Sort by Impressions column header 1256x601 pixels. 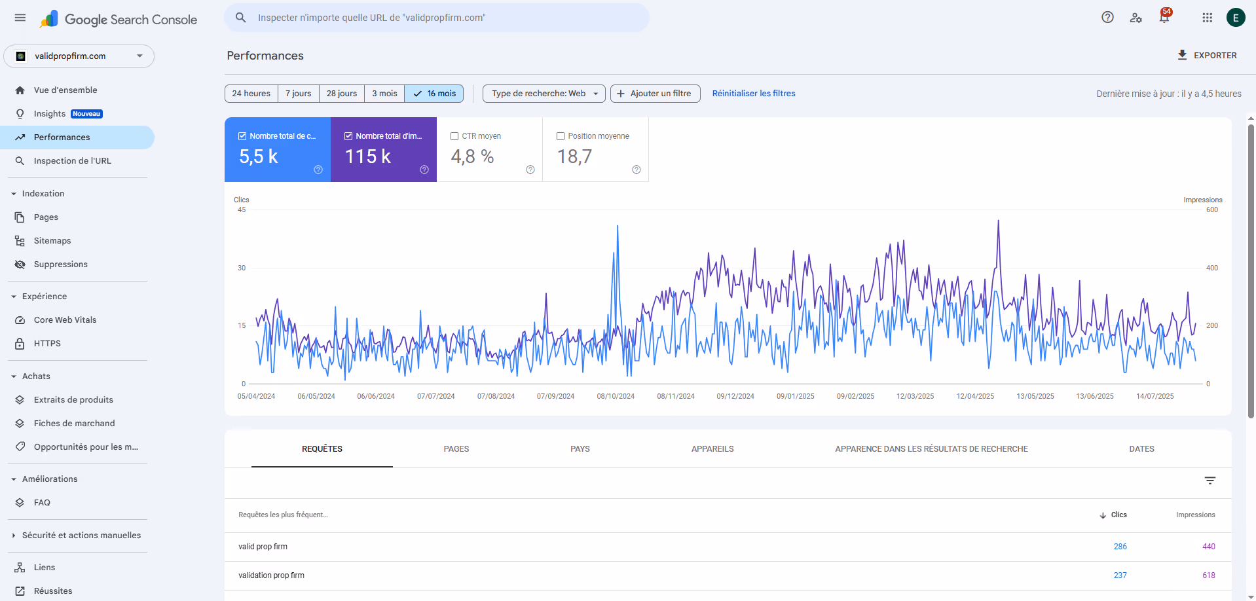pyautogui.click(x=1195, y=515)
